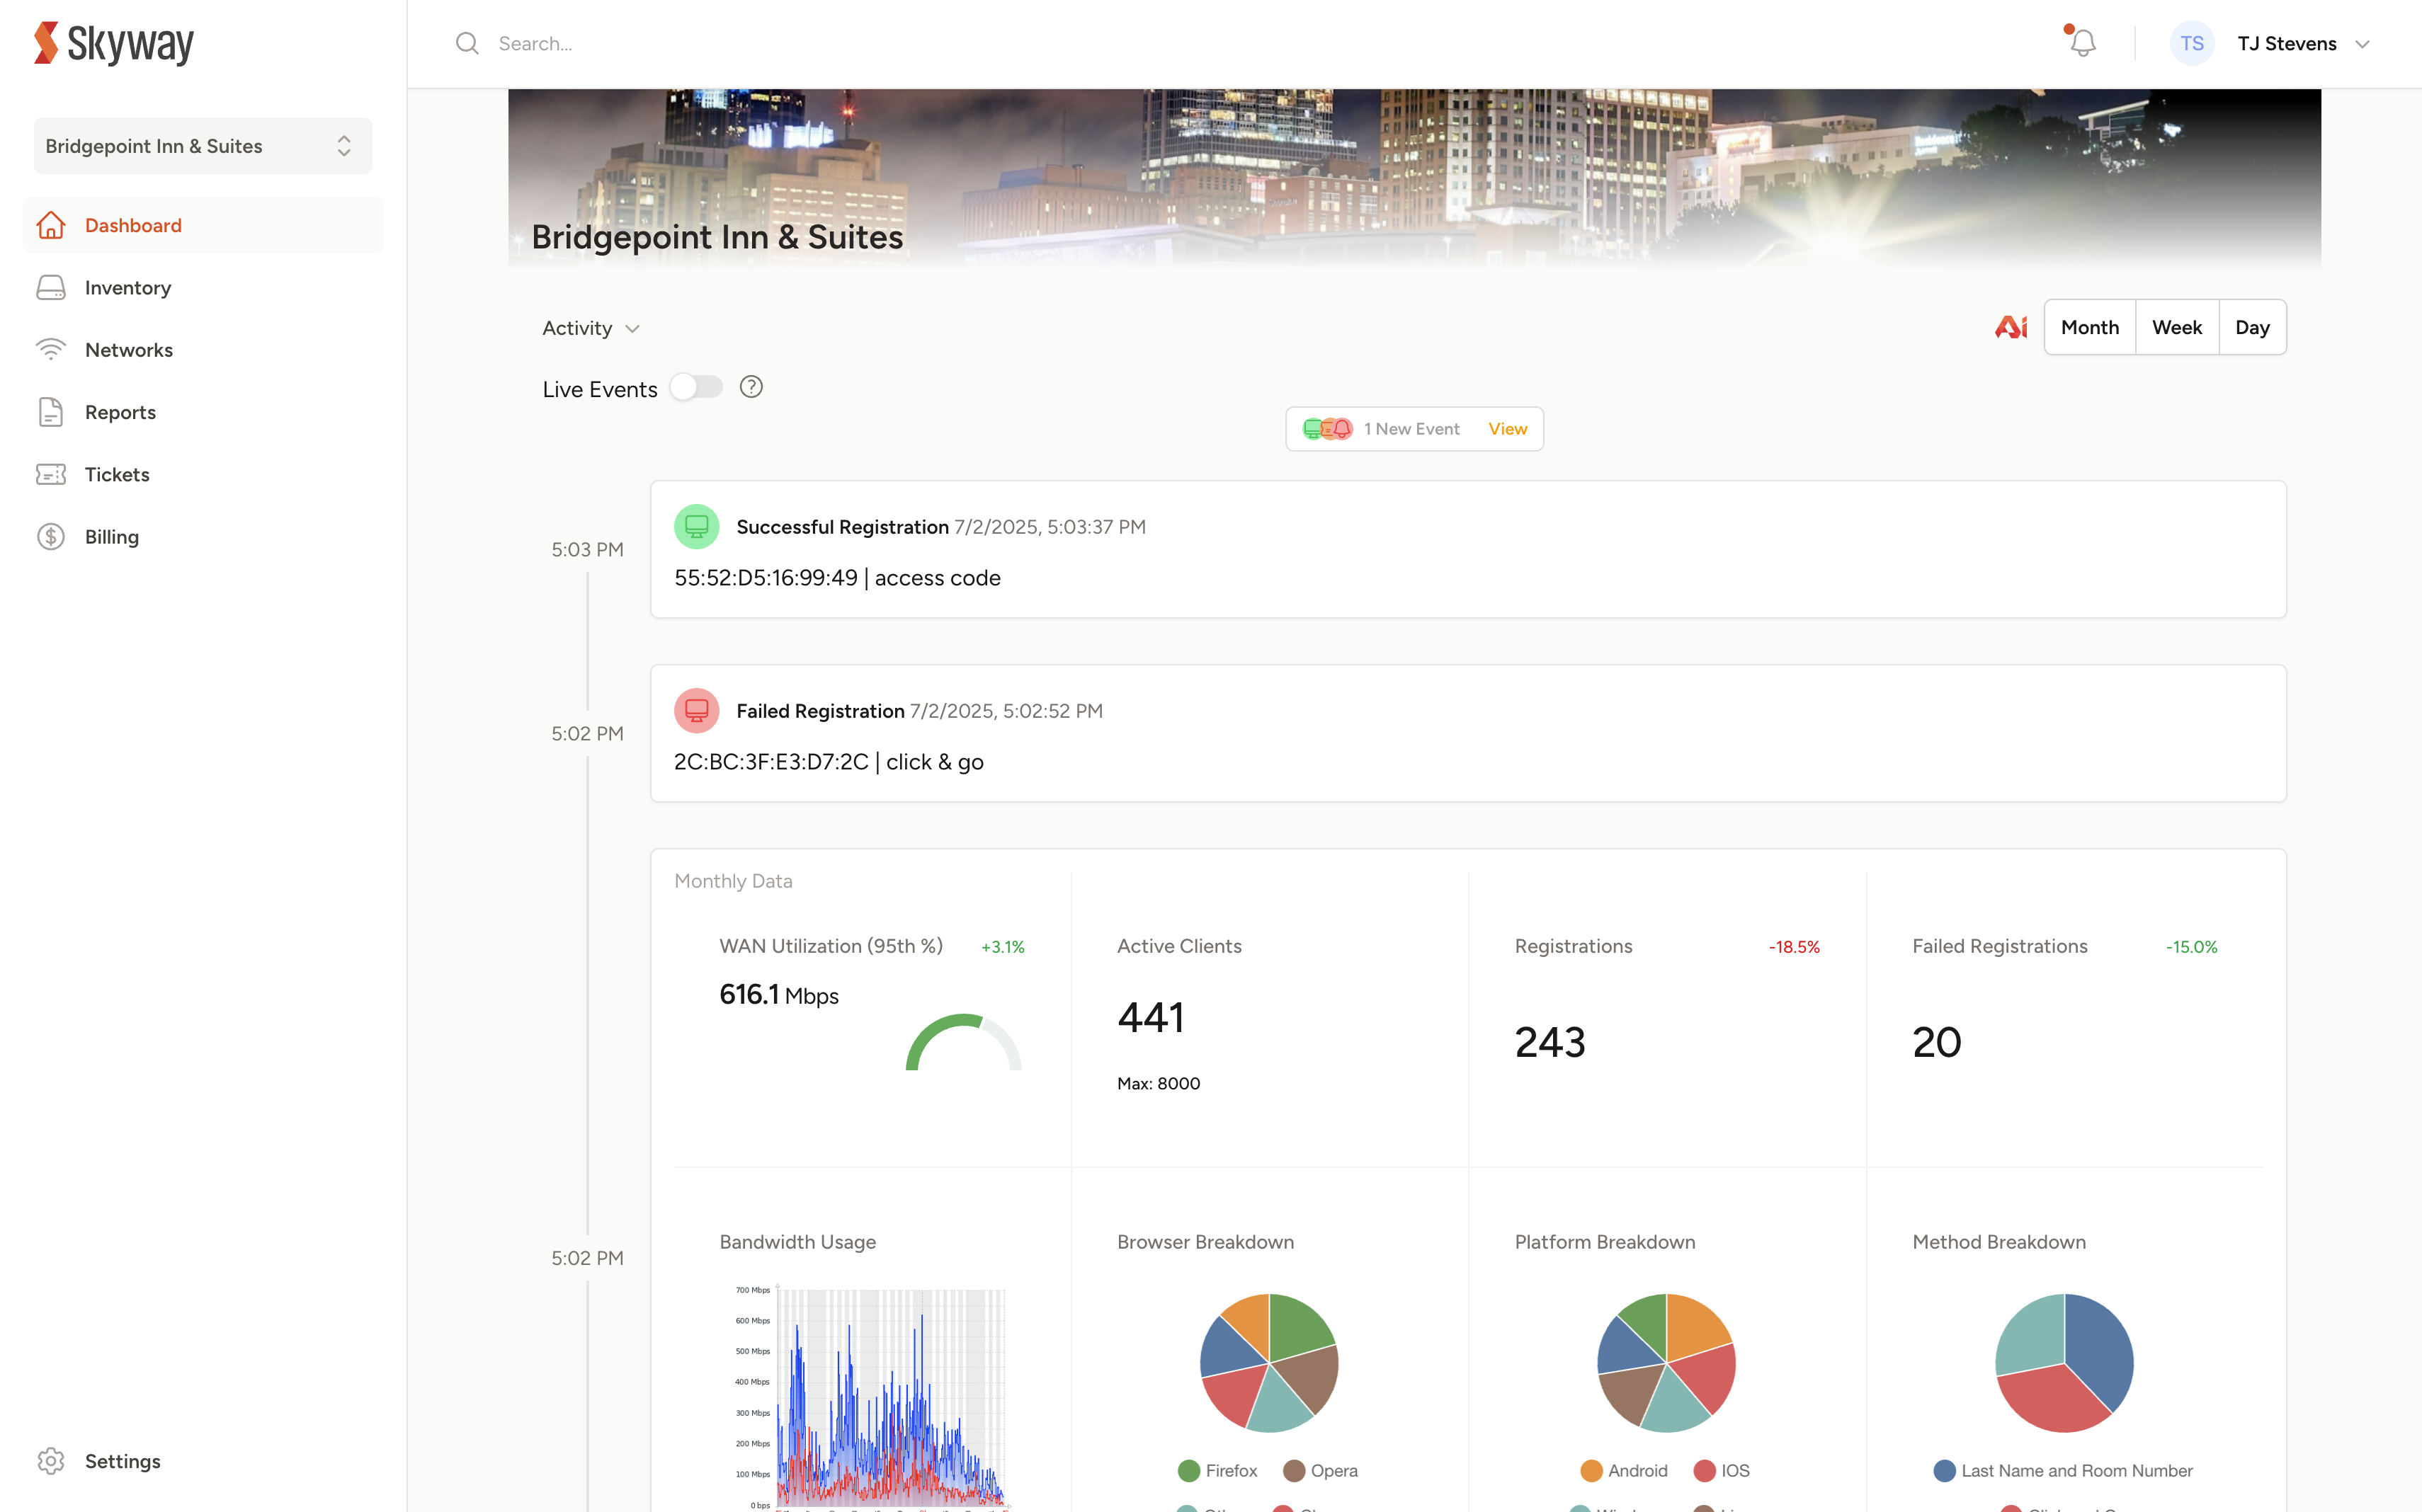This screenshot has width=2422, height=1512.
Task: Open Settings from the gear icon
Action: click(x=51, y=1460)
